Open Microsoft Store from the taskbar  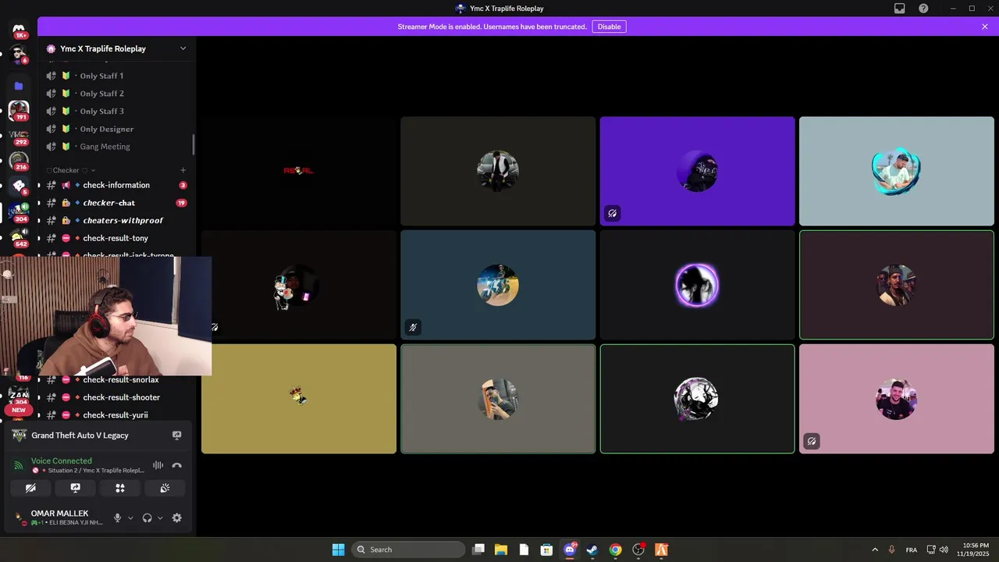tap(547, 550)
